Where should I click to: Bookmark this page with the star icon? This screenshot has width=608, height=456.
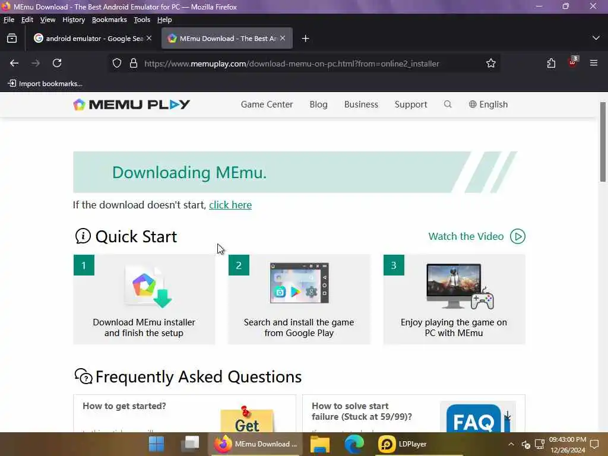491,63
